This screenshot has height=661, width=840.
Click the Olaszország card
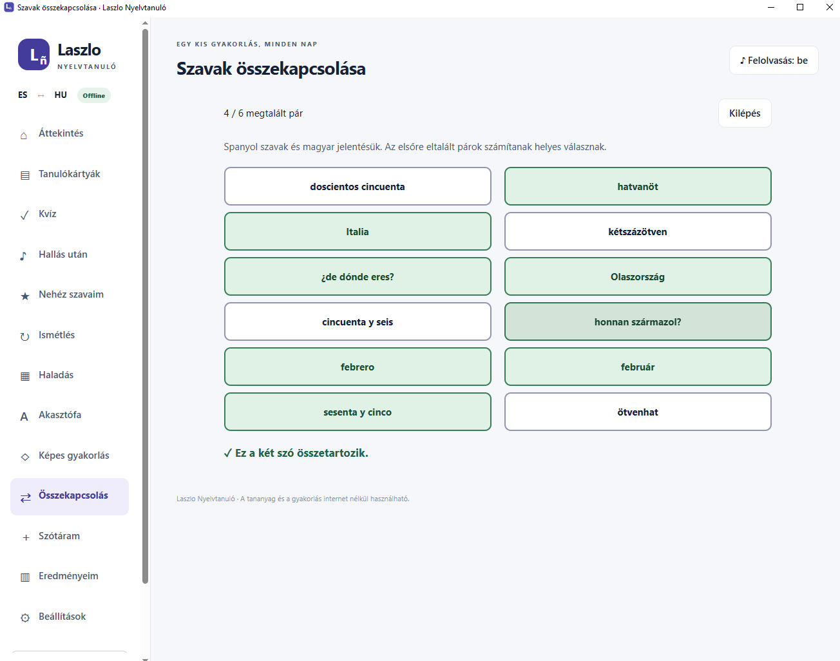[638, 276]
